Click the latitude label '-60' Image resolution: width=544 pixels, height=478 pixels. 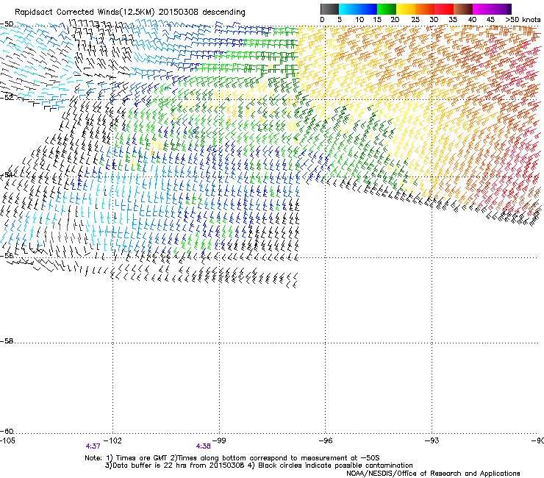click(7, 432)
